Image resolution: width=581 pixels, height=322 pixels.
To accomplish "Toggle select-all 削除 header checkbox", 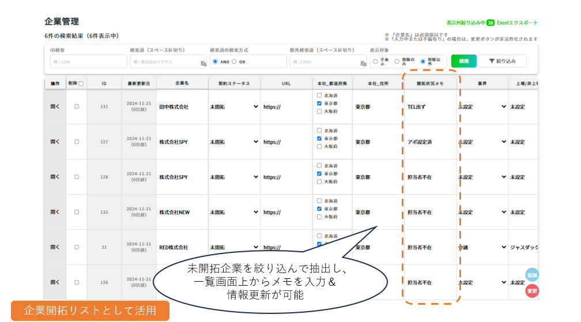I will (81, 84).
